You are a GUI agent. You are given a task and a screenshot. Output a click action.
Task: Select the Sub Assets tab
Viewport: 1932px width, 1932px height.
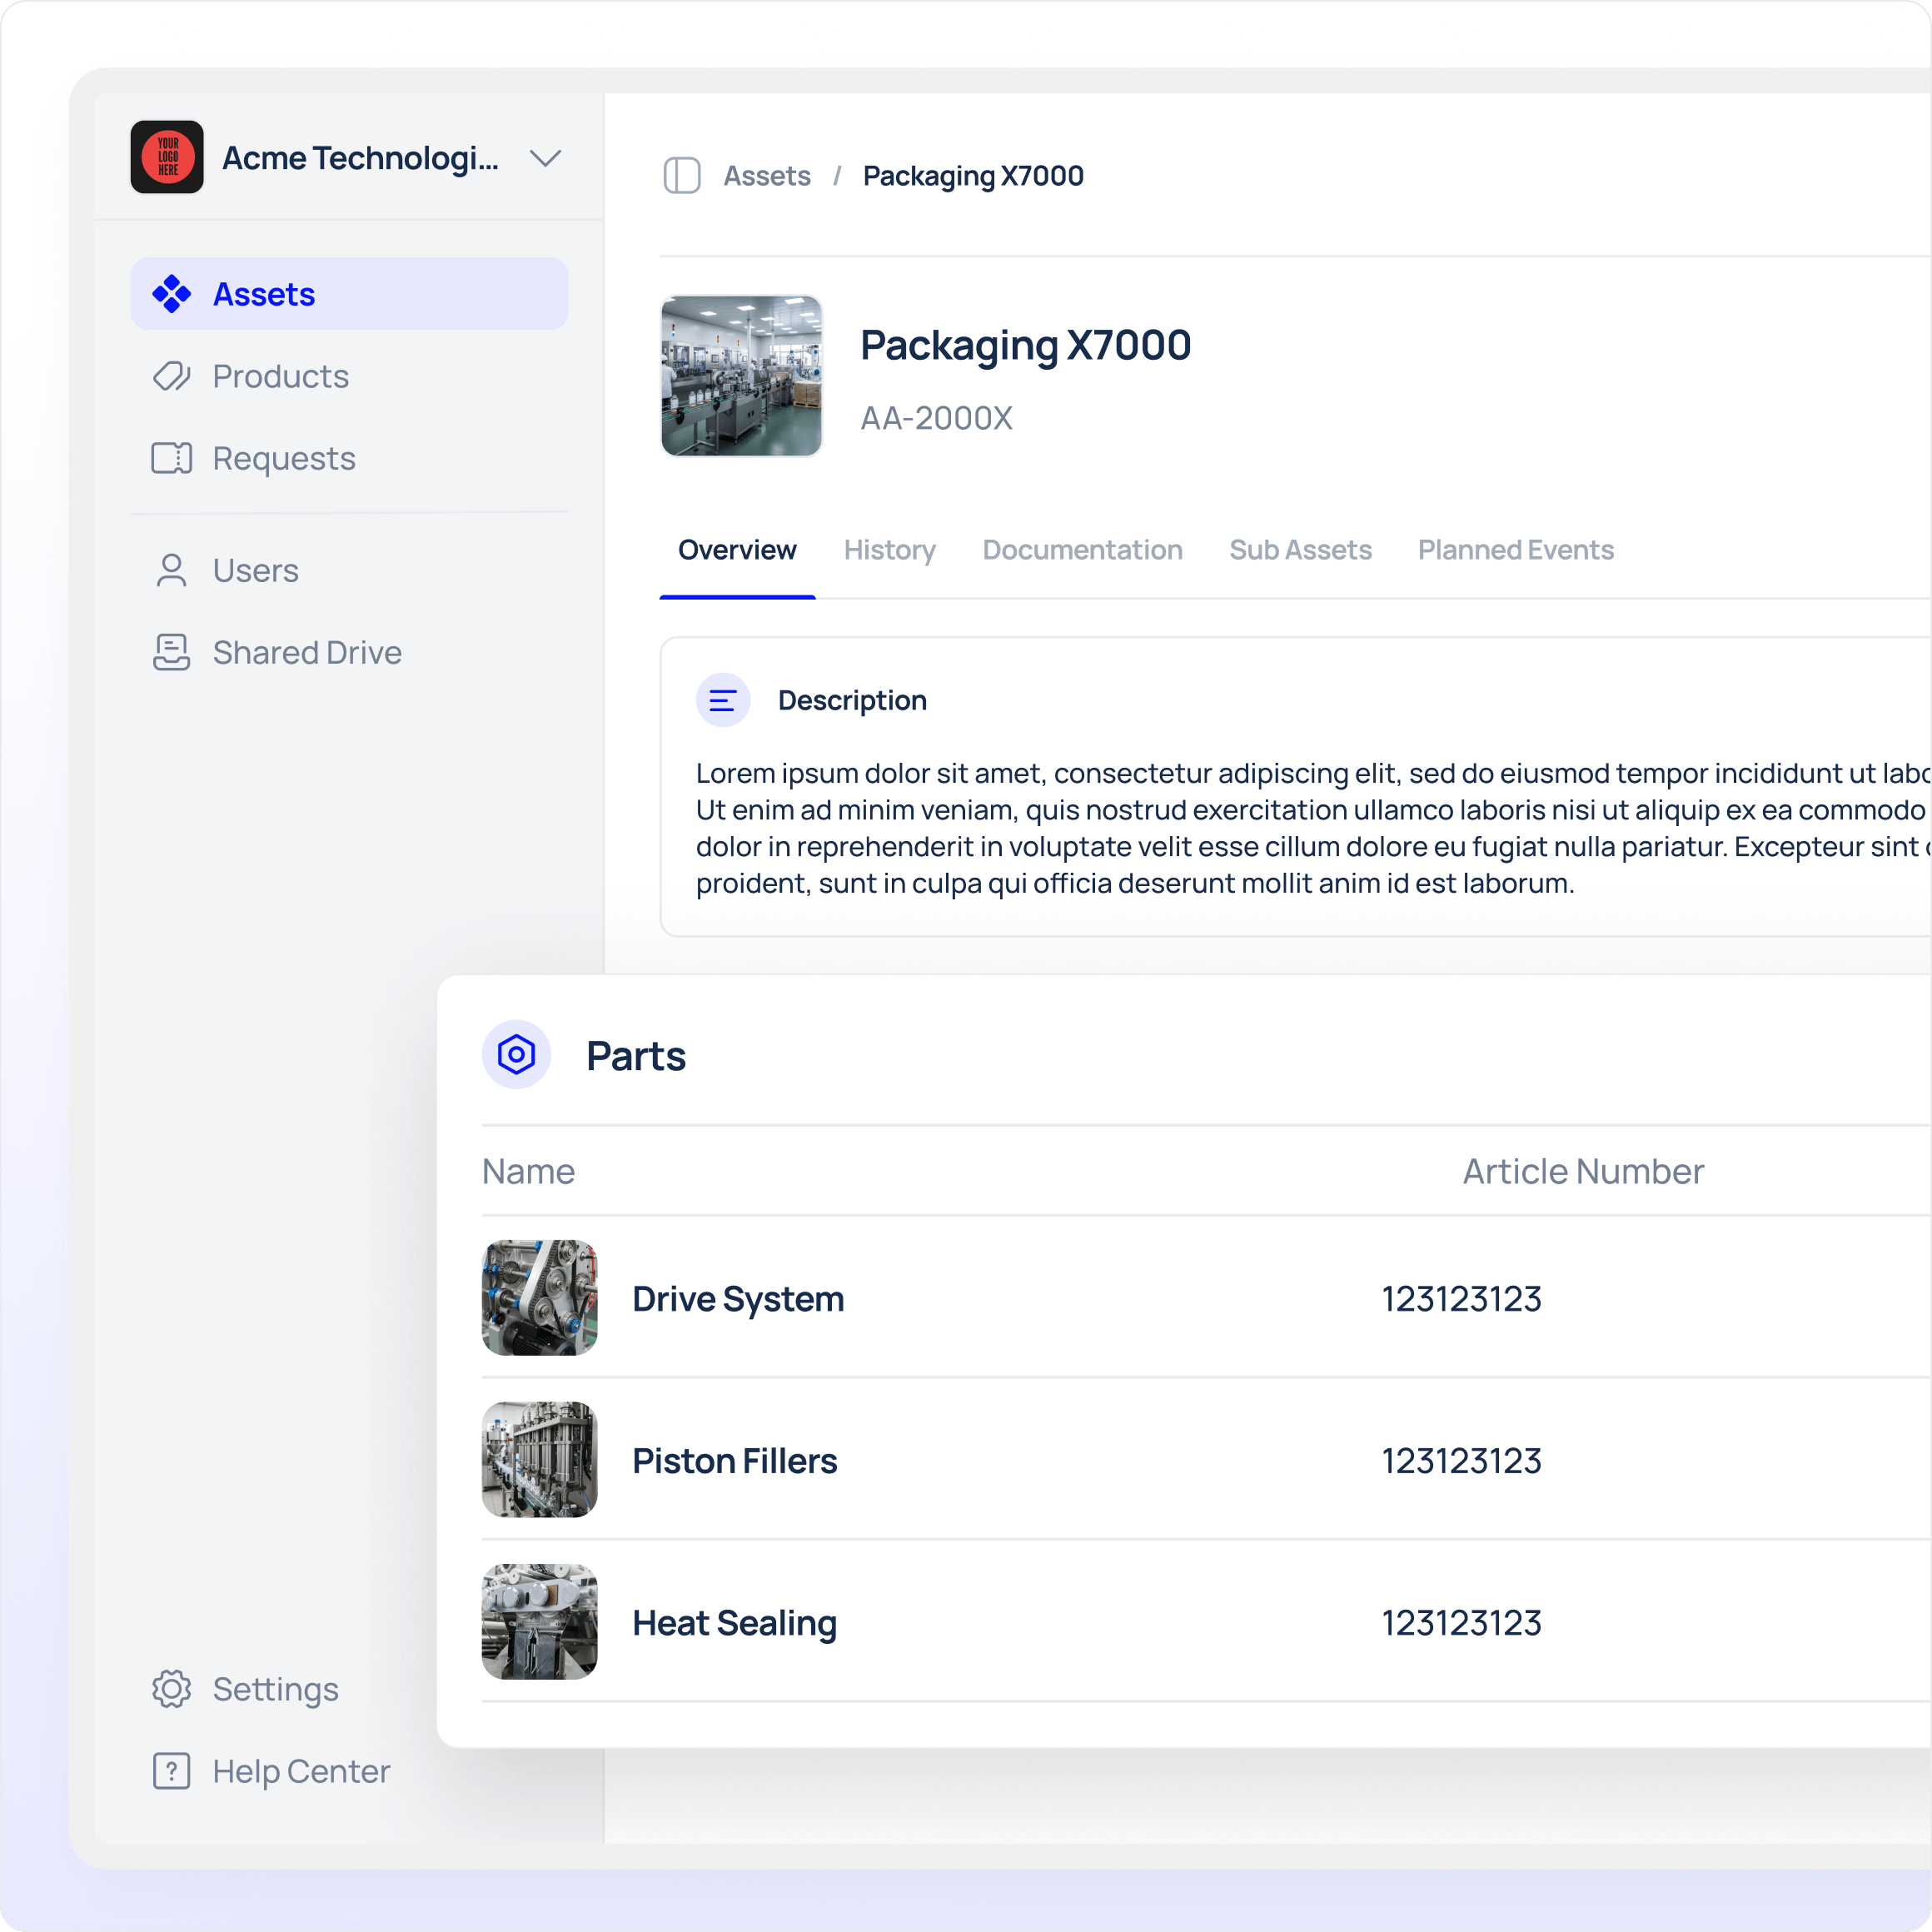pos(1299,550)
